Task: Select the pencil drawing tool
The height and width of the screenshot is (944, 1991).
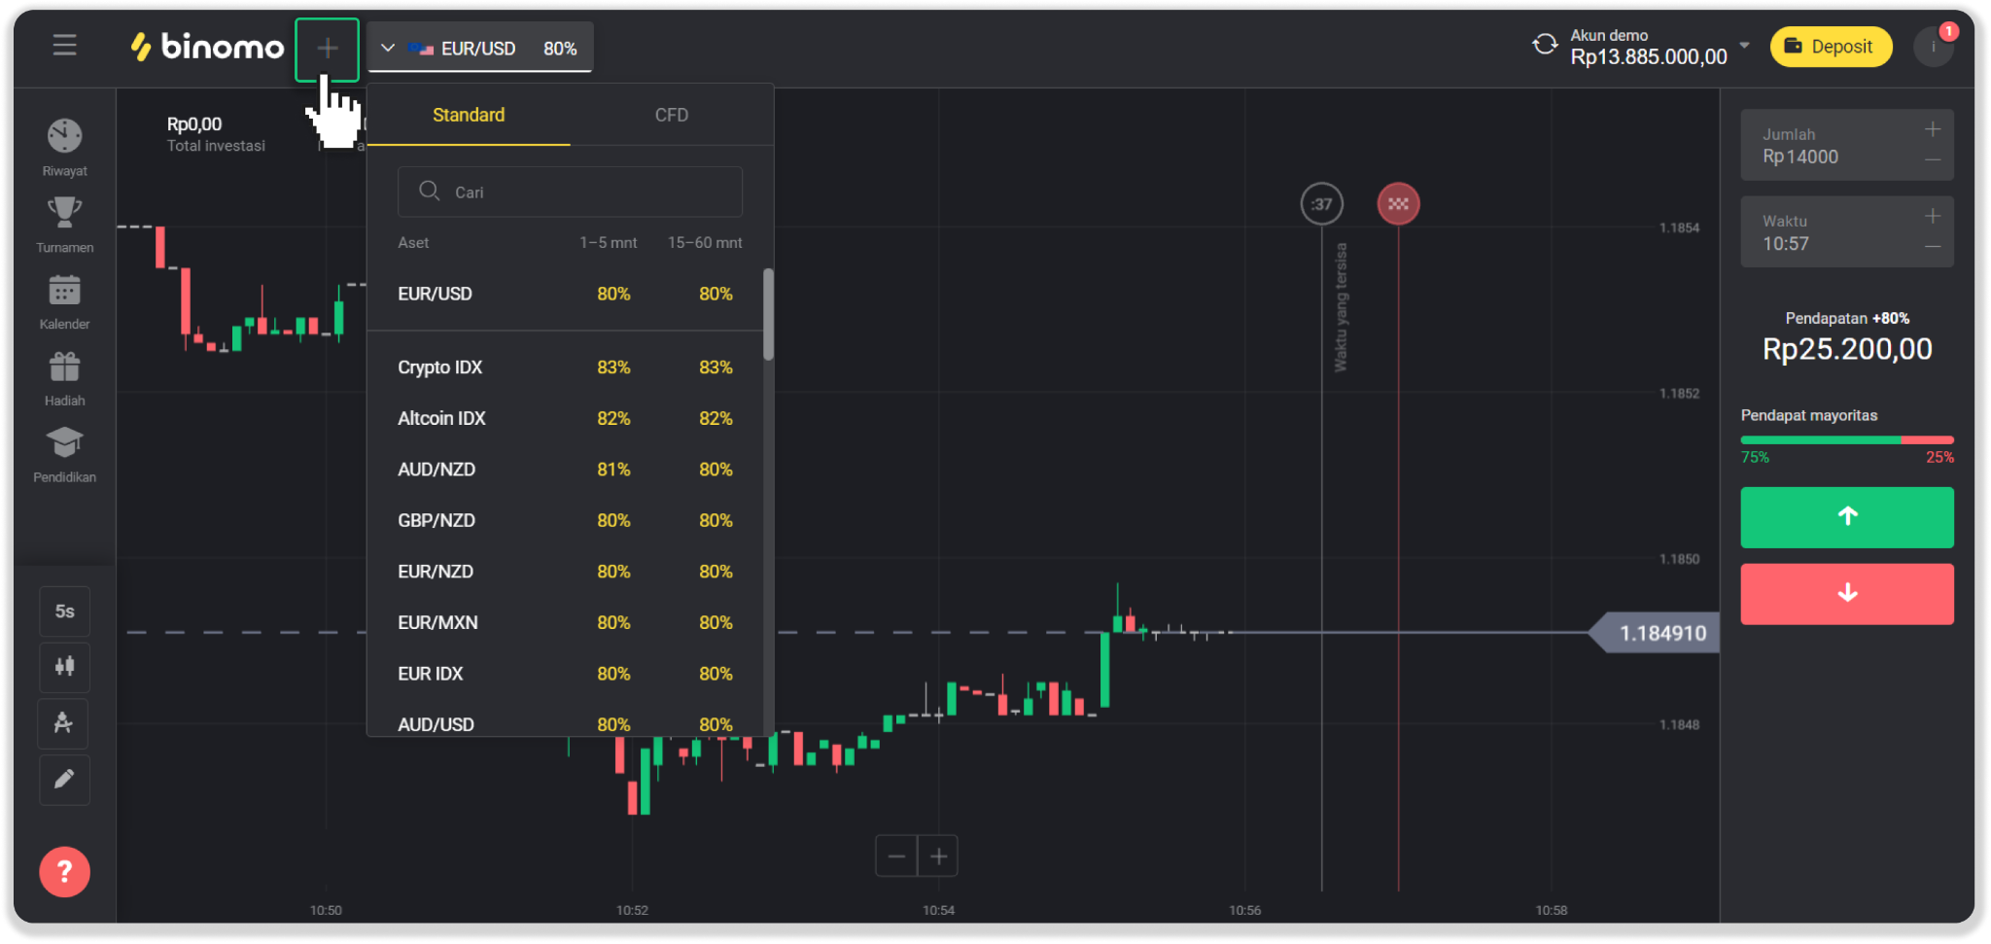Action: click(x=64, y=780)
